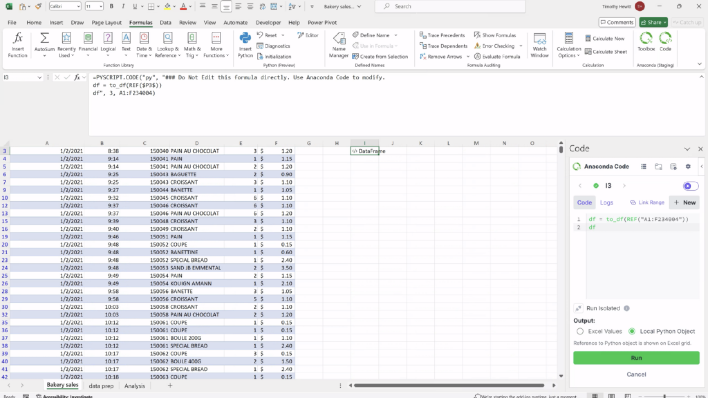The height and width of the screenshot is (398, 708).
Task: Open the Name Manager
Action: [339, 45]
